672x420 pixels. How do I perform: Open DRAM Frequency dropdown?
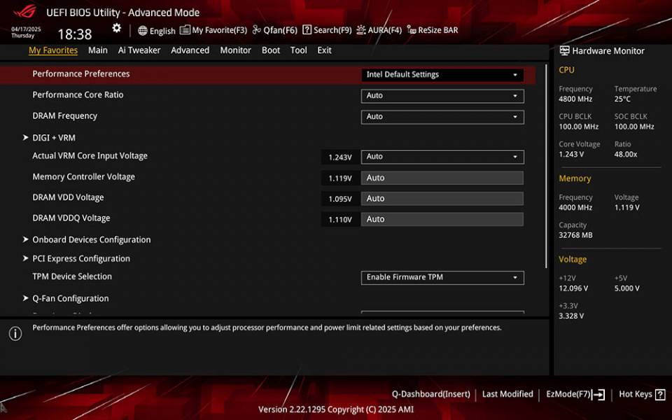click(442, 117)
